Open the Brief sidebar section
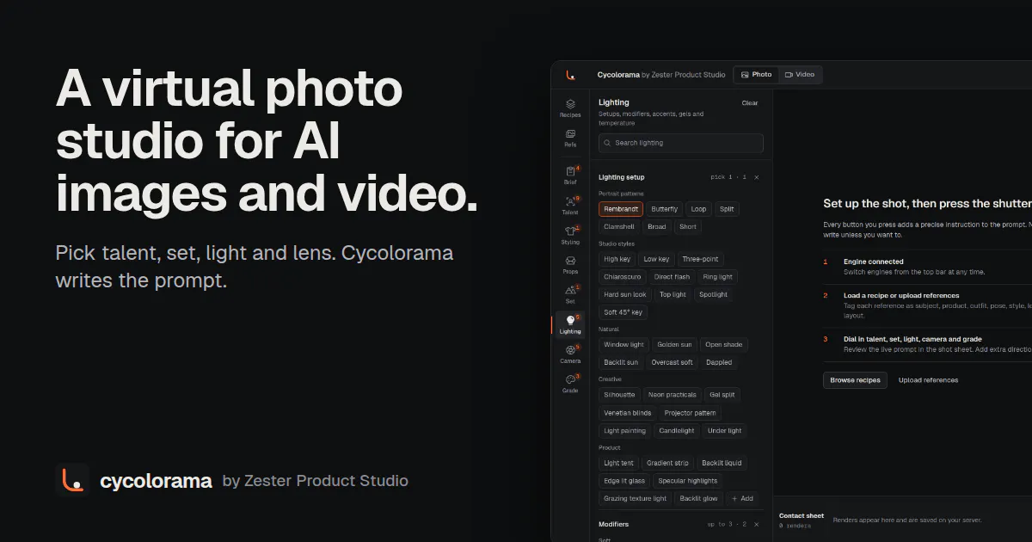1032x542 pixels. point(570,175)
